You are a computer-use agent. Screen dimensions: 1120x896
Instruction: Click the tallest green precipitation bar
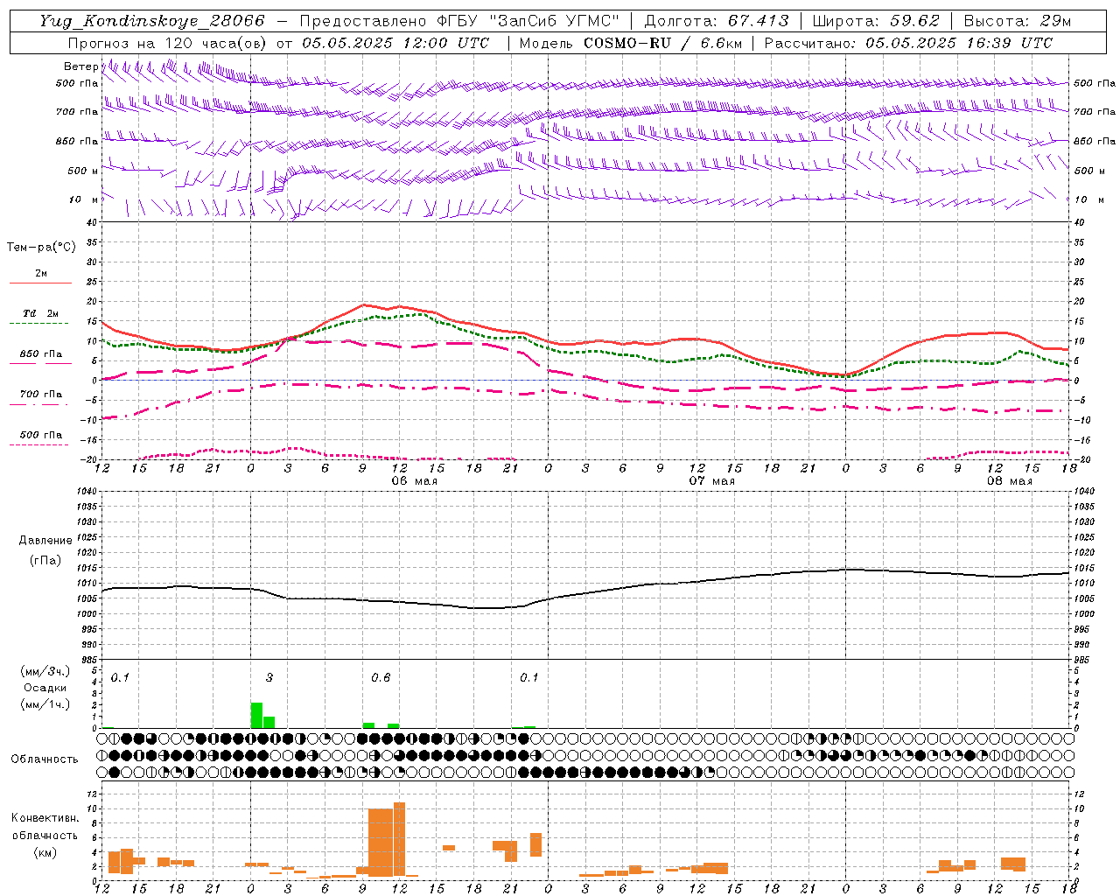256,715
